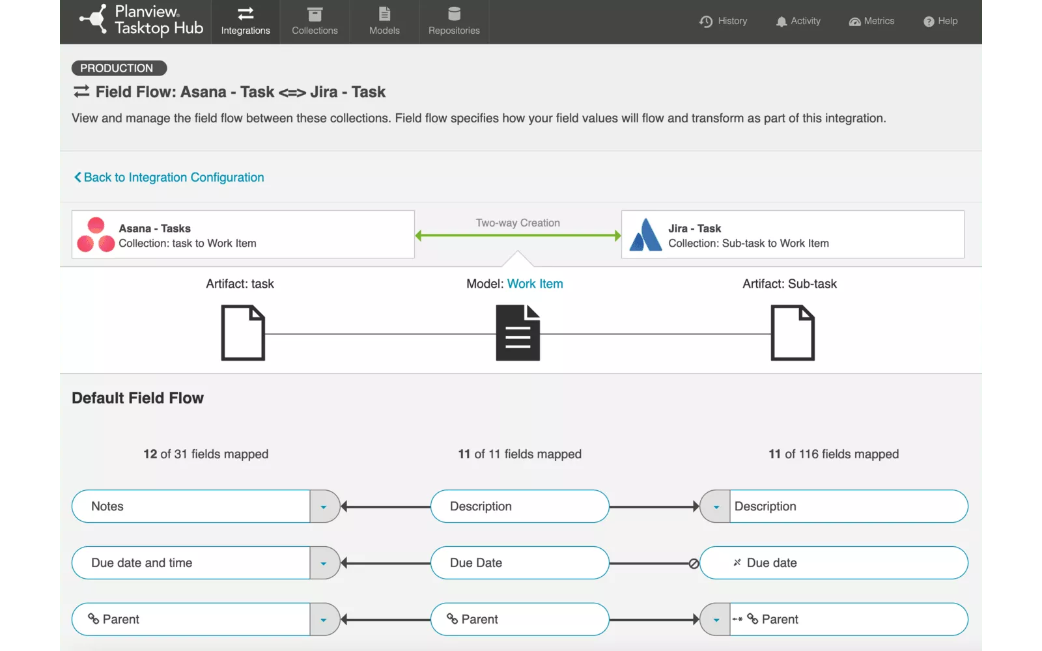Open the Models tab
The height and width of the screenshot is (651, 1042).
click(384, 21)
